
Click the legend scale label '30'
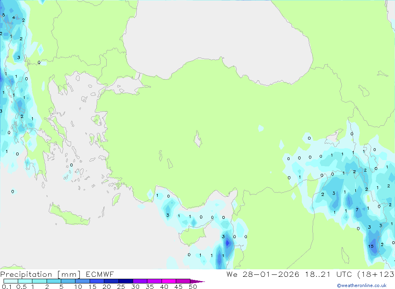[135, 287]
